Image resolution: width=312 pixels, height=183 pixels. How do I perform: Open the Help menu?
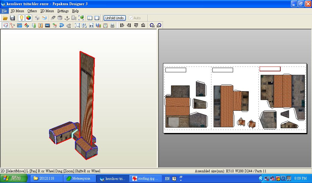click(75, 11)
